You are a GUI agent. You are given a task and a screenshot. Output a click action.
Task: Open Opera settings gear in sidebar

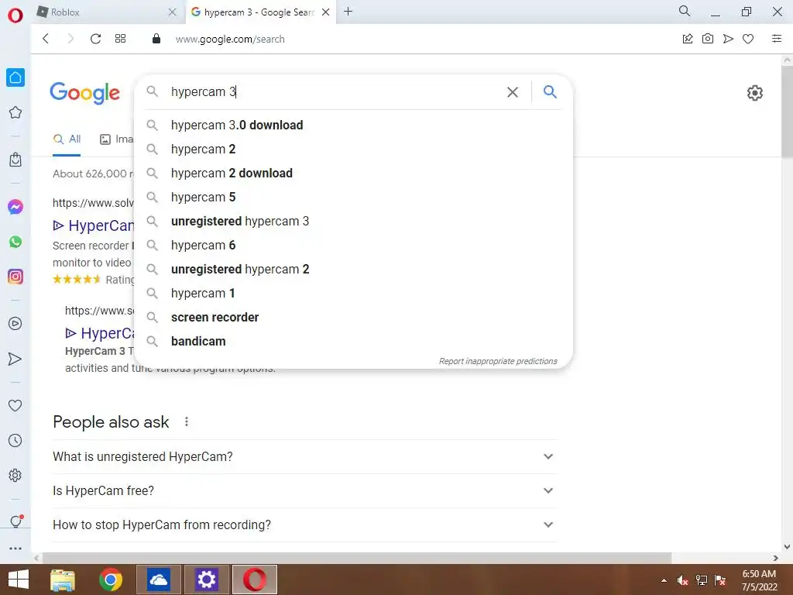[x=15, y=475]
